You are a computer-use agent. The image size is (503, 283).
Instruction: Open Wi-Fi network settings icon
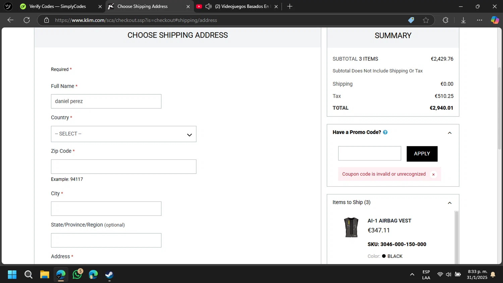point(440,275)
